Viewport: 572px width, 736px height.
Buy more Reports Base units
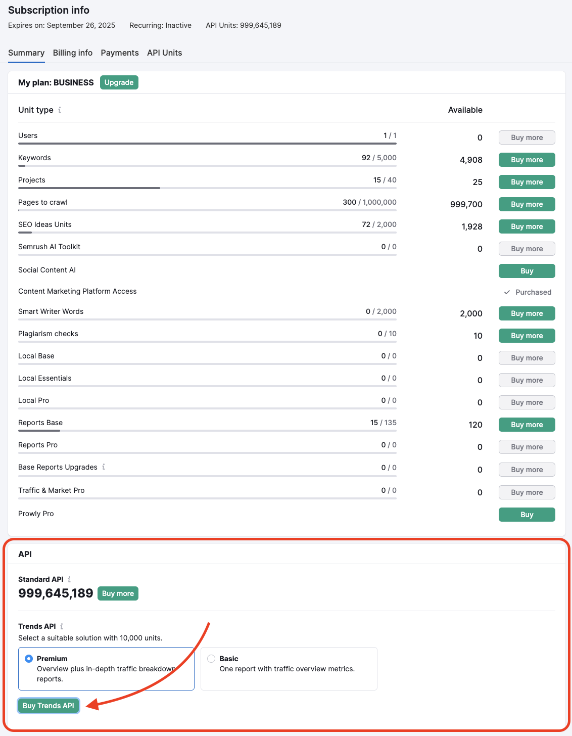point(527,425)
